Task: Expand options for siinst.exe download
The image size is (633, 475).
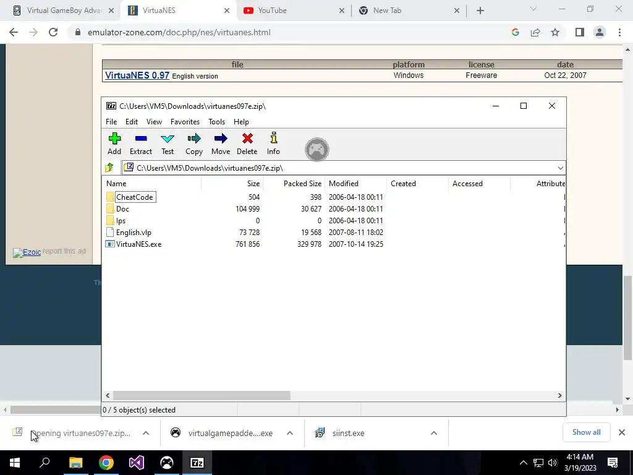Action: point(433,433)
